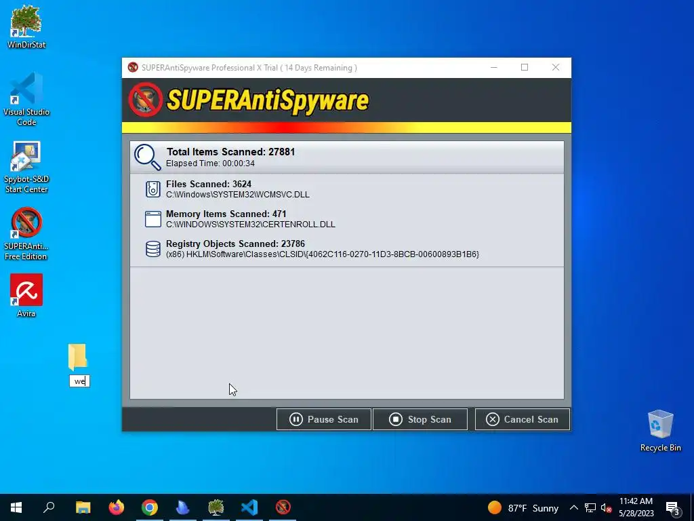This screenshot has height=521, width=694.
Task: Click the Memory Items Scanned window icon
Action: point(153,219)
